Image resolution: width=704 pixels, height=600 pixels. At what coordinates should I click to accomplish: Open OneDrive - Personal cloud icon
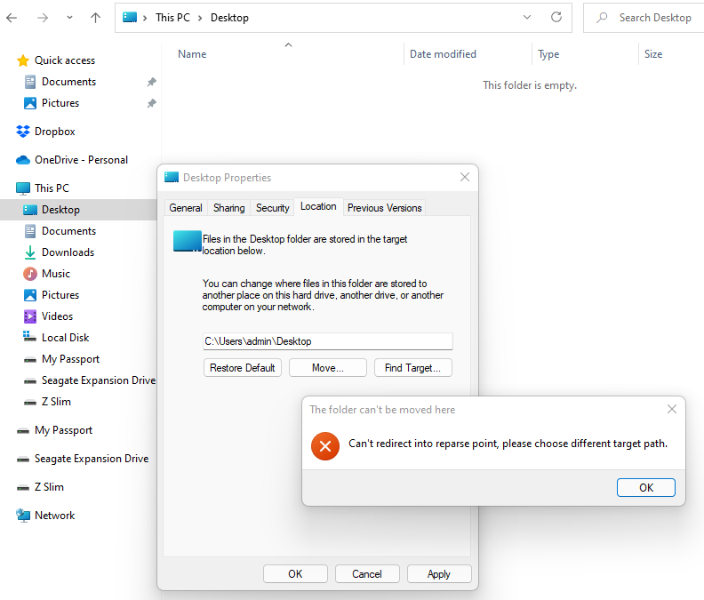tap(23, 160)
